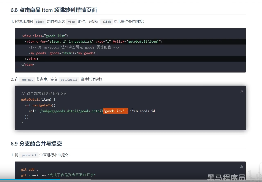
Task: Click the text "分支进行本地提交:"
Action: coord(55,155)
